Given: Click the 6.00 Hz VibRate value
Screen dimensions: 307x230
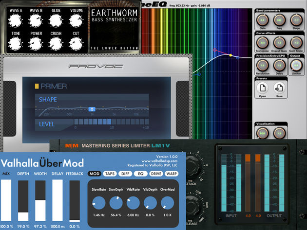Looking at the screenshot, I should pos(133,215).
